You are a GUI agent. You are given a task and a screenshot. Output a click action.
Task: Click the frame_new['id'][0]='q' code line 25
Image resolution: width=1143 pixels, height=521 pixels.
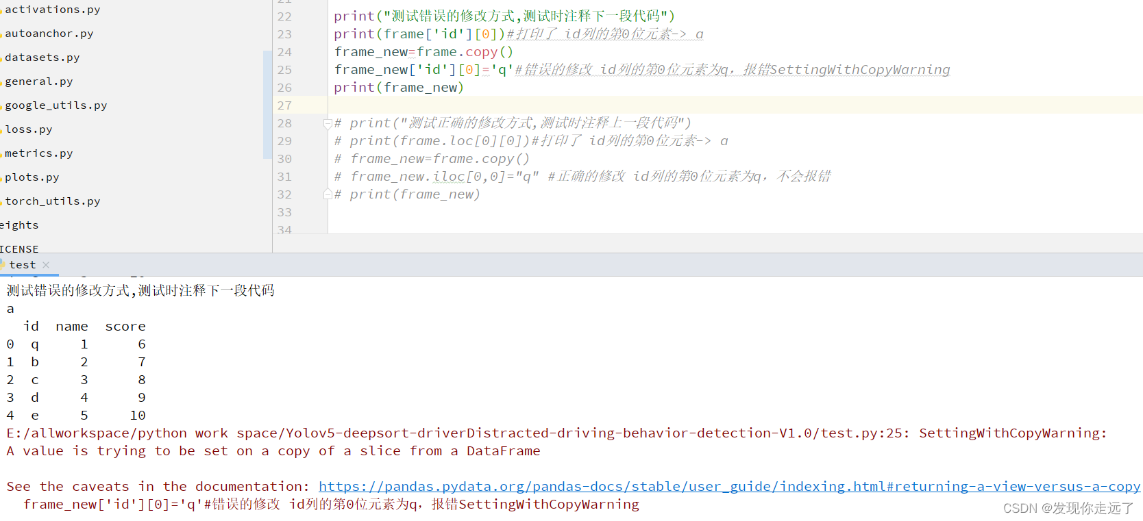pos(423,70)
